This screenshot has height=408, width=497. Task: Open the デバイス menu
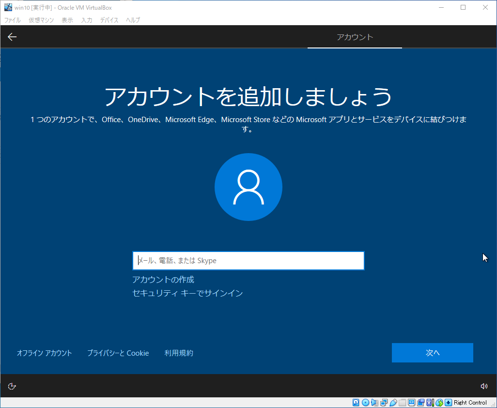[x=109, y=20]
